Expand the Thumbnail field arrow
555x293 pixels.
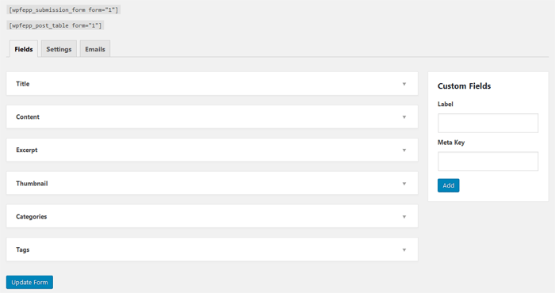point(404,184)
